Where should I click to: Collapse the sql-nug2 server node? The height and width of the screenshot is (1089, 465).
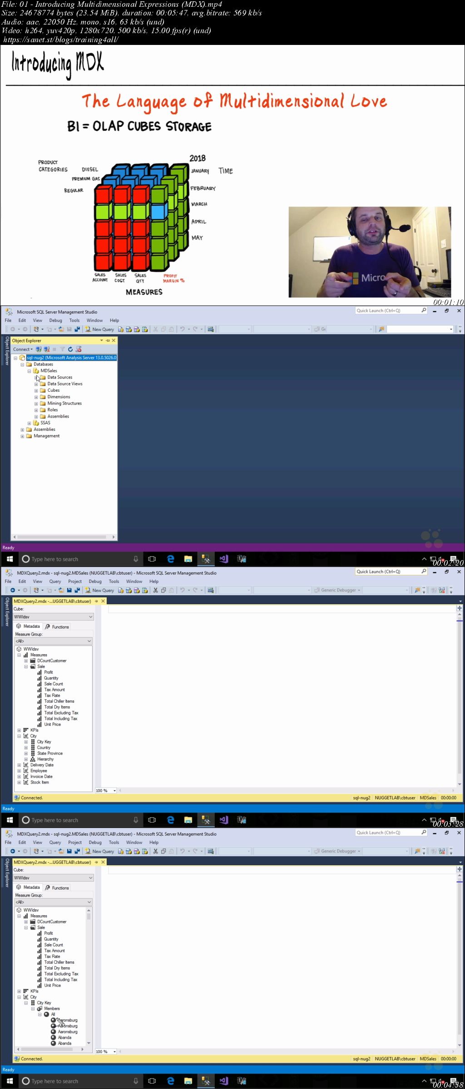pyautogui.click(x=15, y=358)
